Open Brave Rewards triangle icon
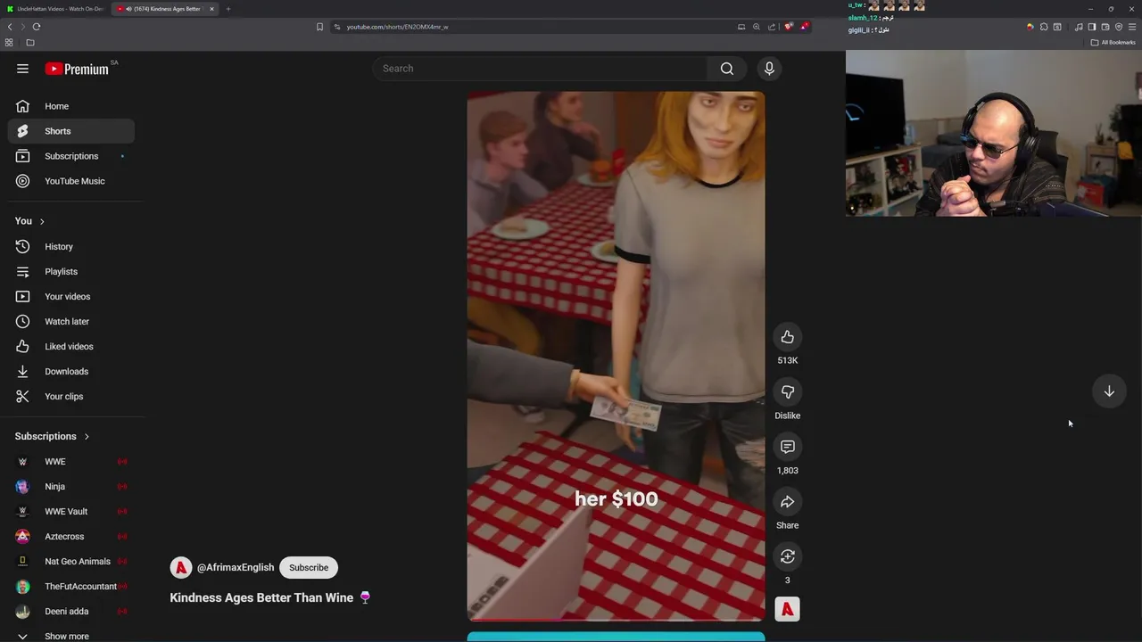This screenshot has width=1142, height=642. tap(804, 27)
